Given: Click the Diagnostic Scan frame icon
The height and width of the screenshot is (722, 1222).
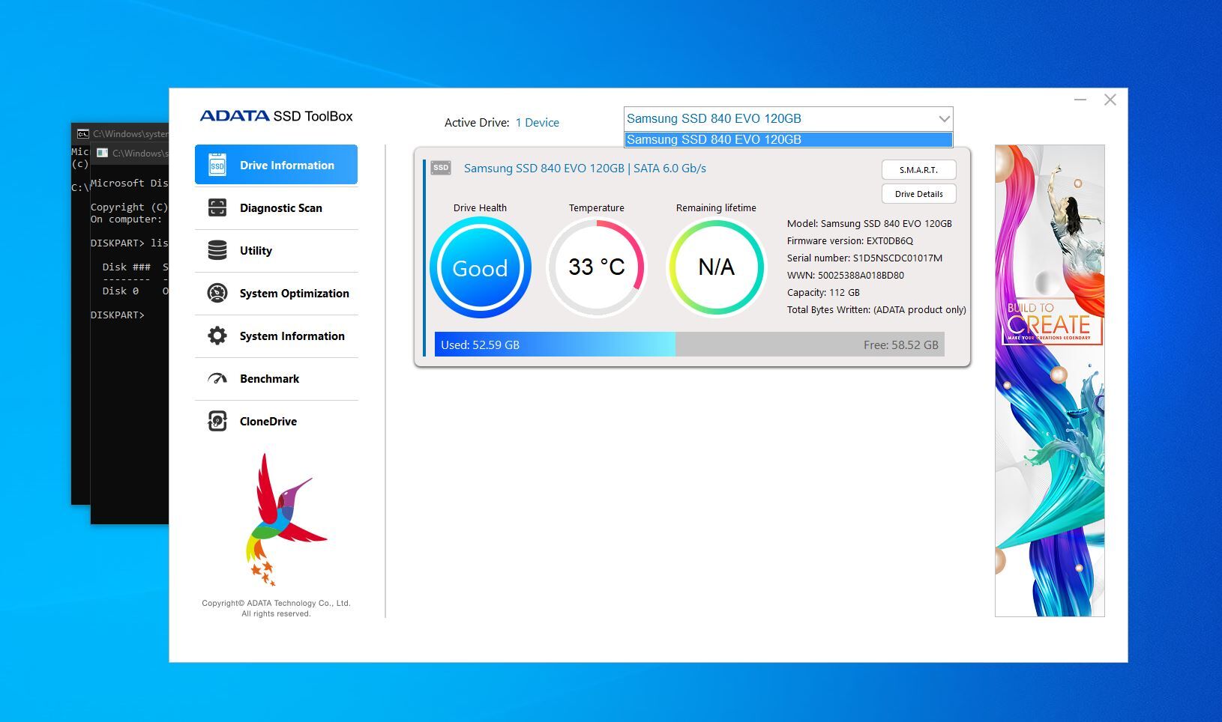Looking at the screenshot, I should click(217, 207).
